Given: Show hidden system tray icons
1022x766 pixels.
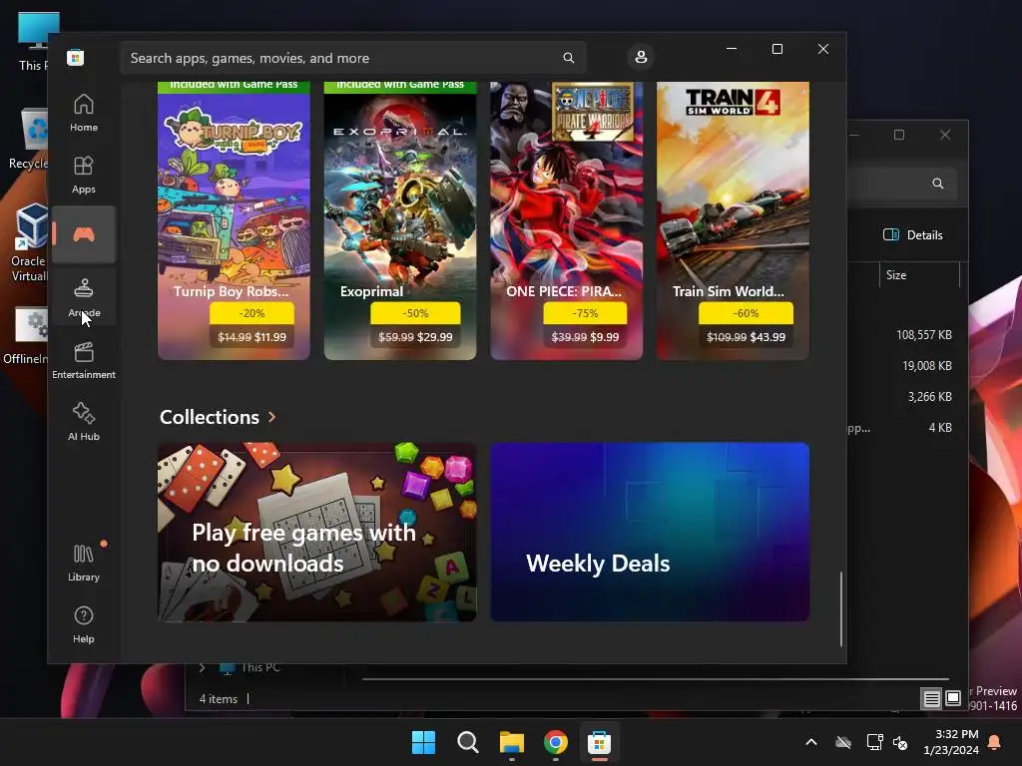Looking at the screenshot, I should click(811, 742).
